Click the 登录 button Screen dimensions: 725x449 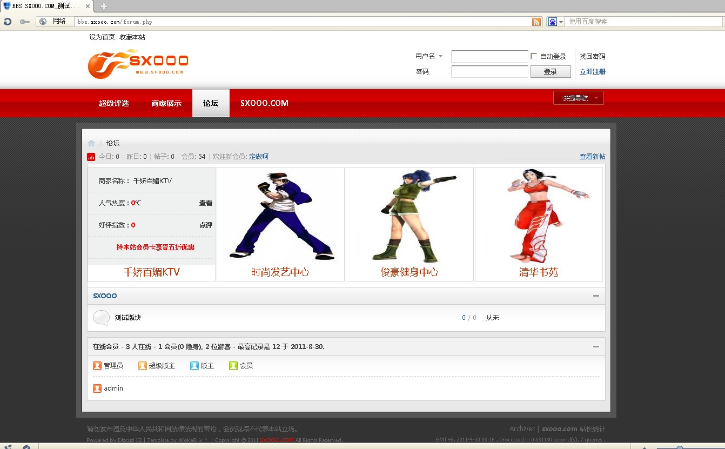(x=551, y=71)
